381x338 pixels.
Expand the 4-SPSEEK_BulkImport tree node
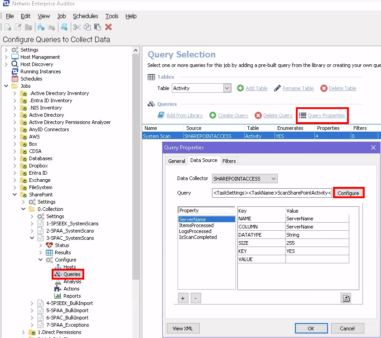32,303
